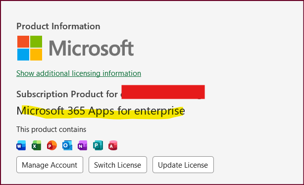The height and width of the screenshot is (185, 304).
Task: Select the PowerPoint app icon
Action: coord(52,145)
